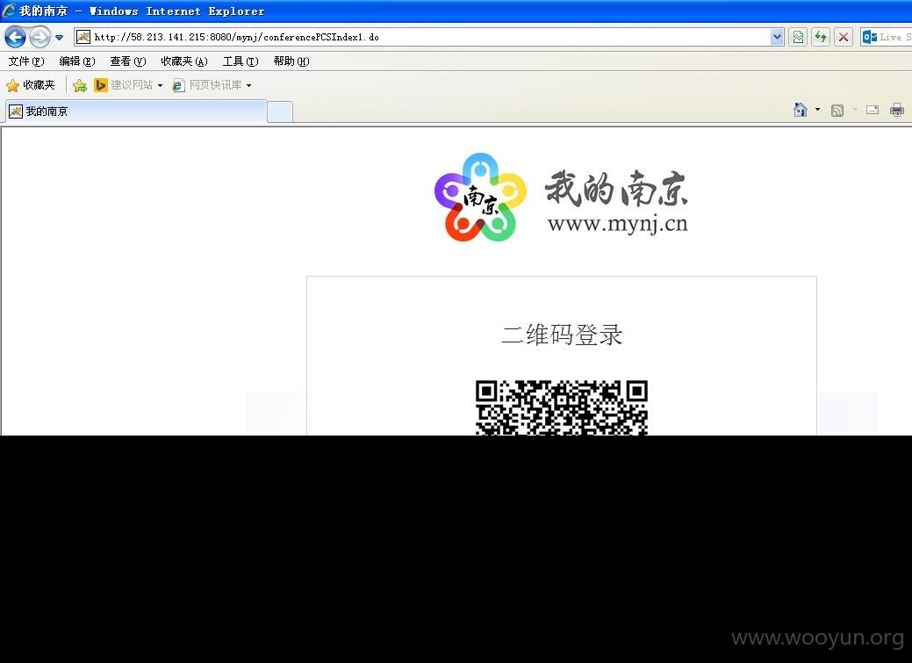Open the 工具(T) menu
Screen dimensions: 912x663
241,61
